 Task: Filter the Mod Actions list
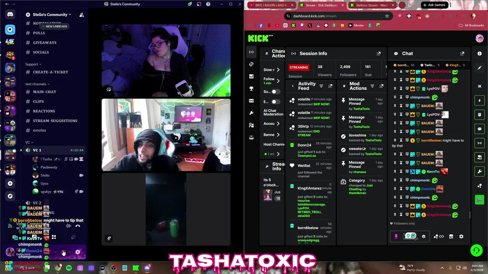372,86
